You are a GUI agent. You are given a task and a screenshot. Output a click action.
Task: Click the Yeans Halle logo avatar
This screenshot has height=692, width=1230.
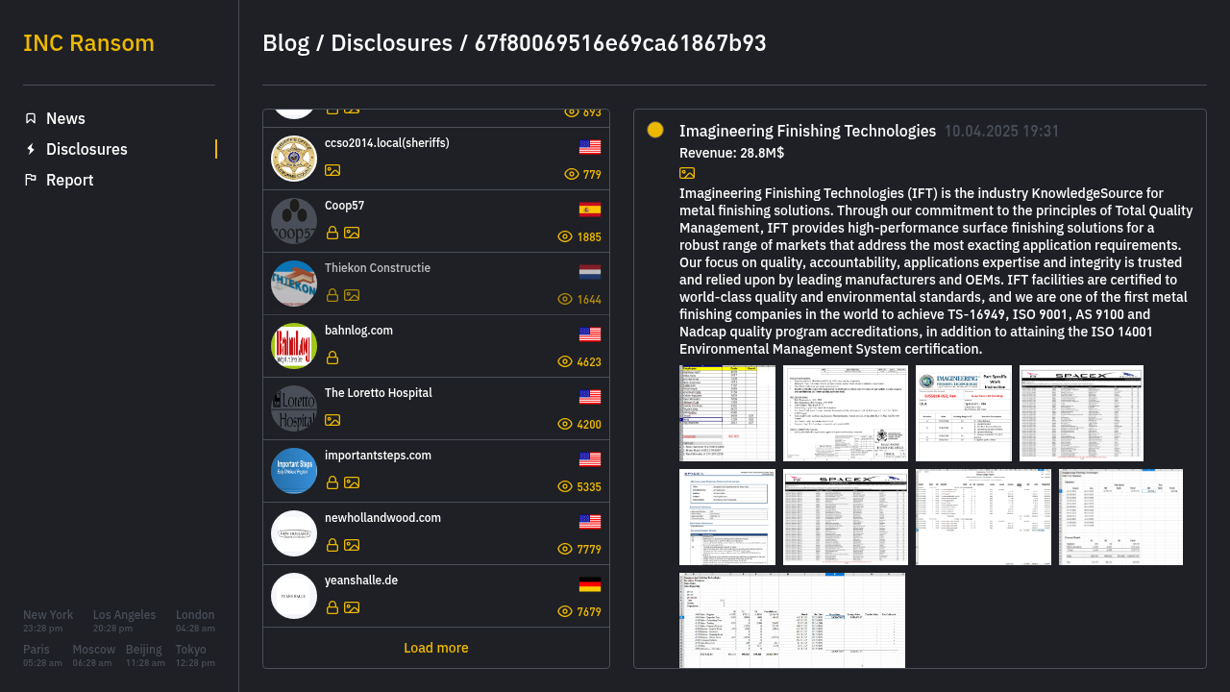[294, 596]
